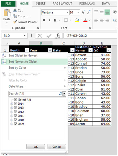This screenshot has width=118, height=156.
Task: Select the Format Painter brush icon
Action: coord(15,22)
